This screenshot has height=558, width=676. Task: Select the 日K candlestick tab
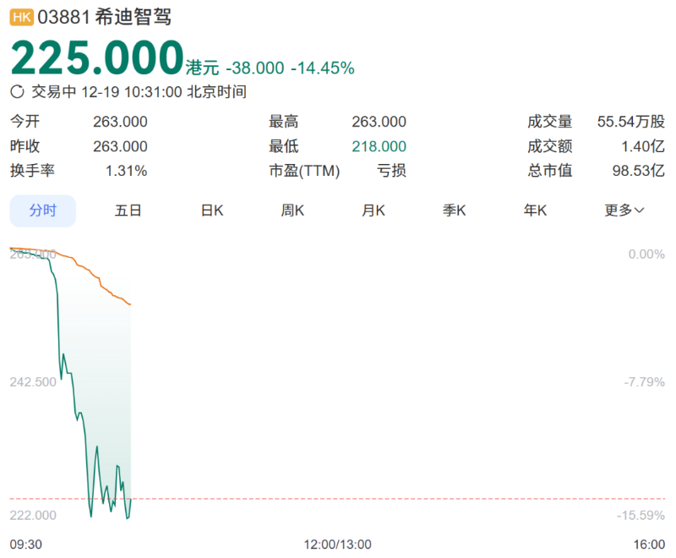coord(211,211)
